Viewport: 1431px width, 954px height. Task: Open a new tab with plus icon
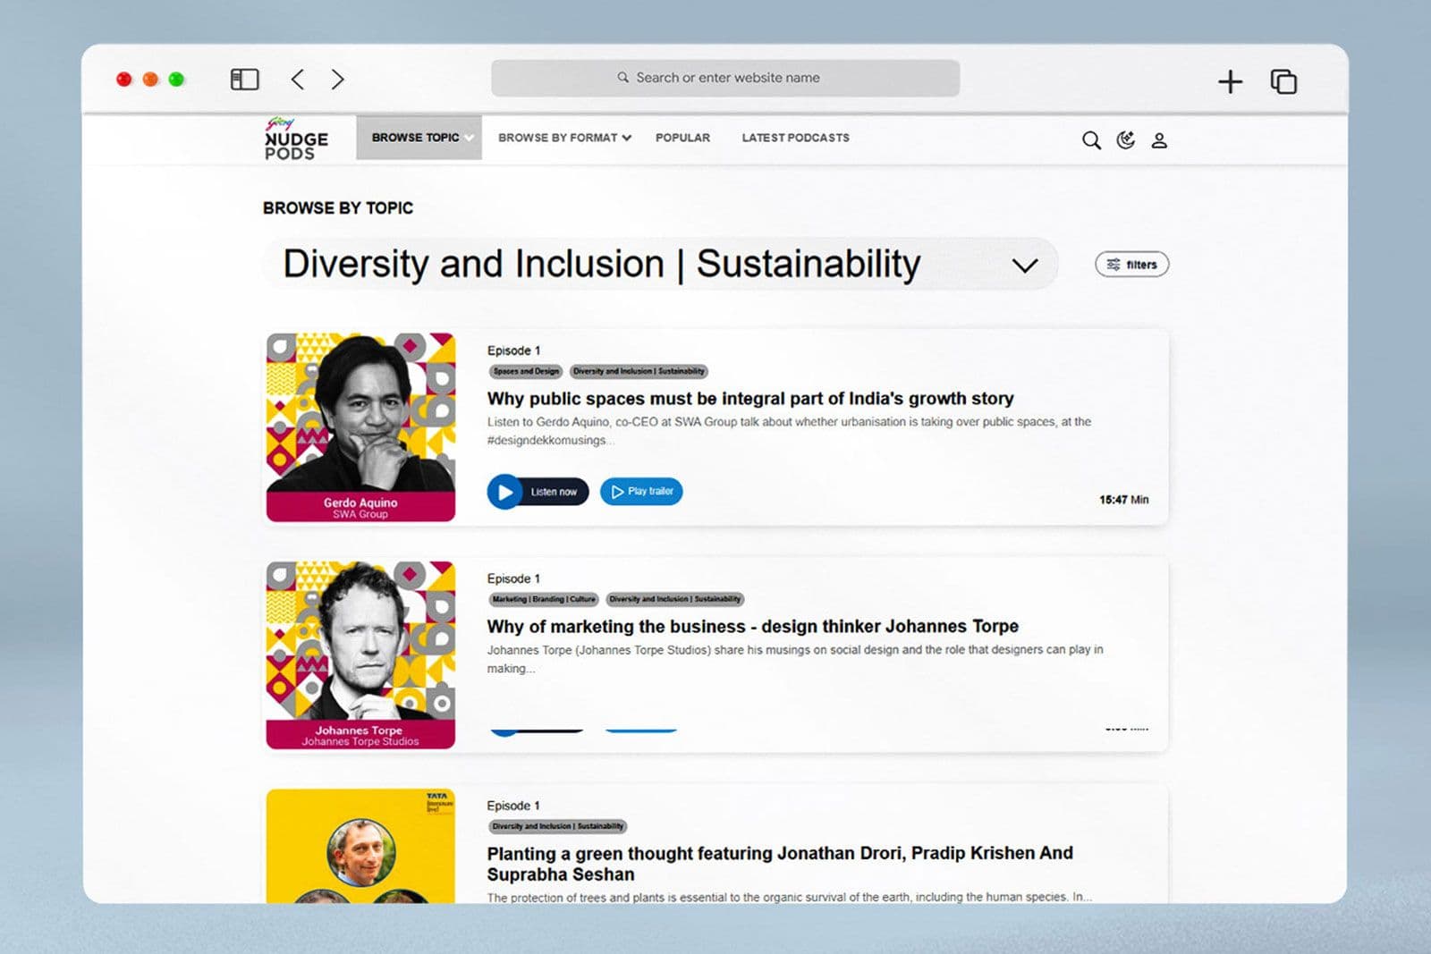pyautogui.click(x=1230, y=81)
